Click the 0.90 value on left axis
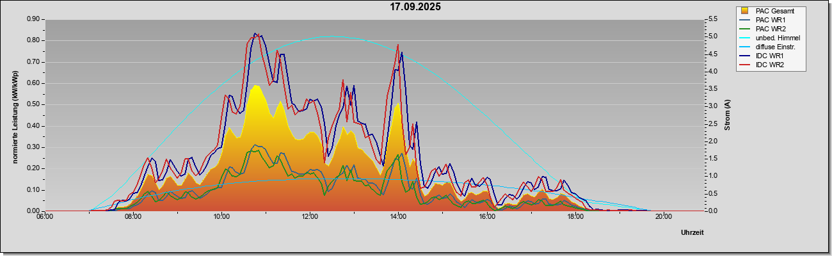The image size is (832, 256). coord(34,19)
